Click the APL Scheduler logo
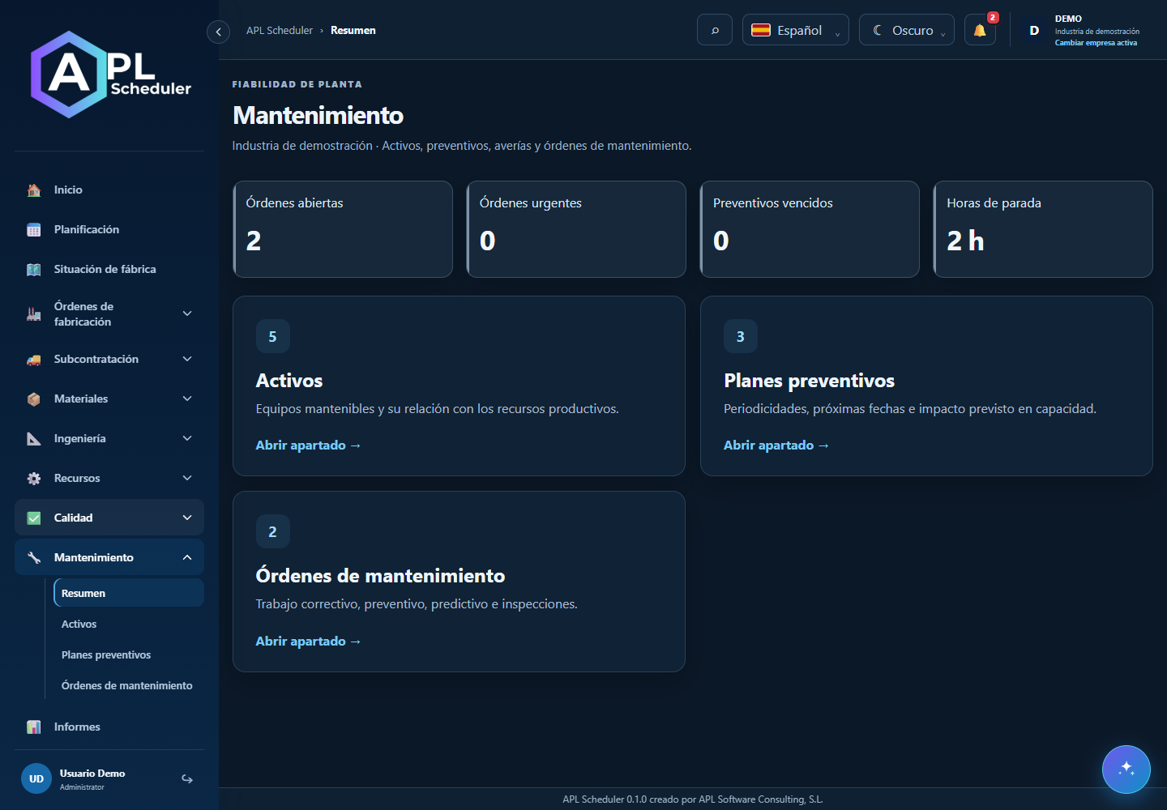The image size is (1167, 810). [110, 75]
